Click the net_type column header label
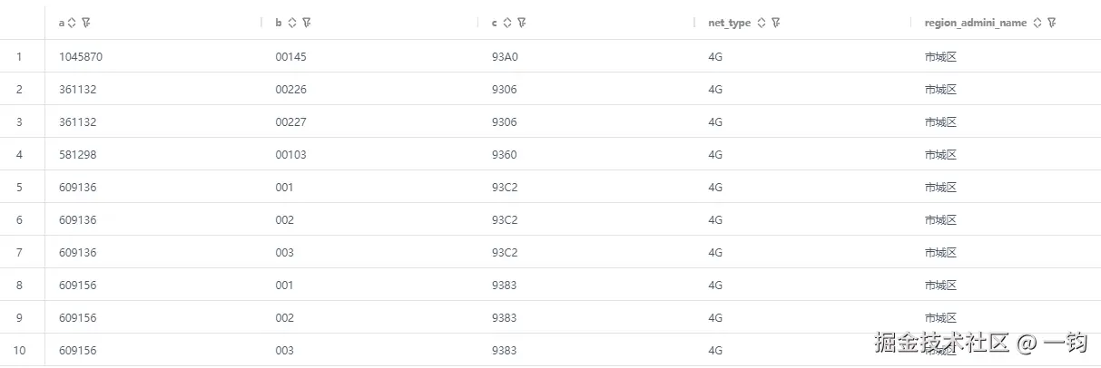1101x368 pixels. (729, 23)
